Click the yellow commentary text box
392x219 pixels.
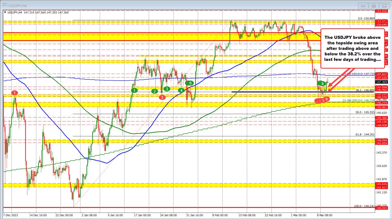point(352,49)
